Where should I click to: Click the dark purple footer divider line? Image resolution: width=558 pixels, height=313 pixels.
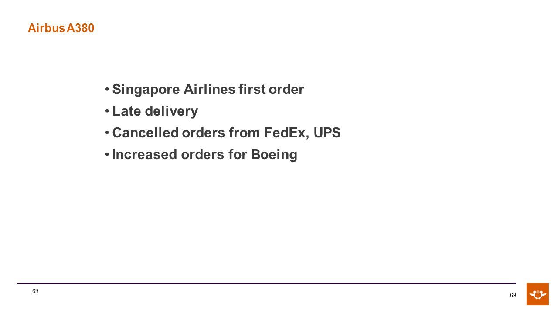(266, 283)
